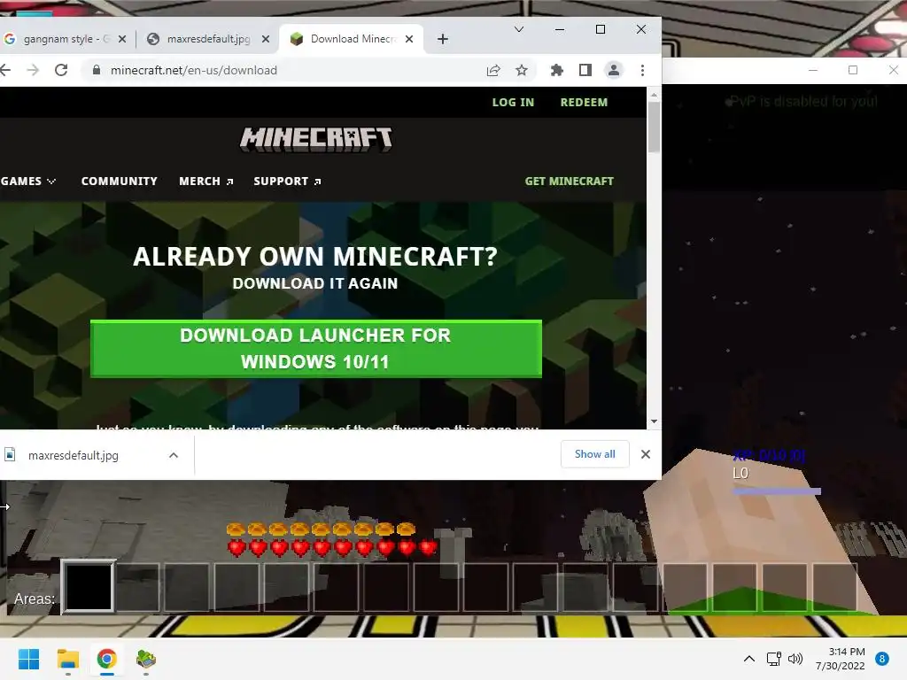Select the Download Minecraft tab
This screenshot has height=680, width=907.
(351, 39)
